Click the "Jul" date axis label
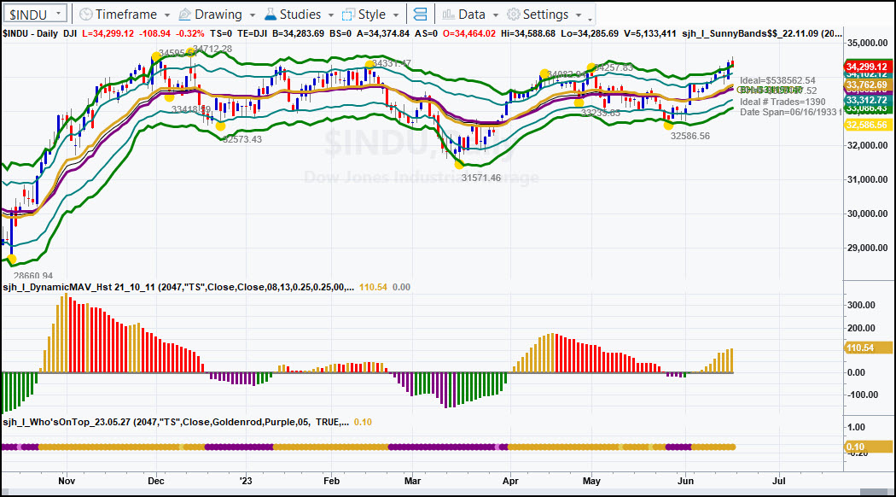This screenshot has height=497, width=896. pos(779,481)
